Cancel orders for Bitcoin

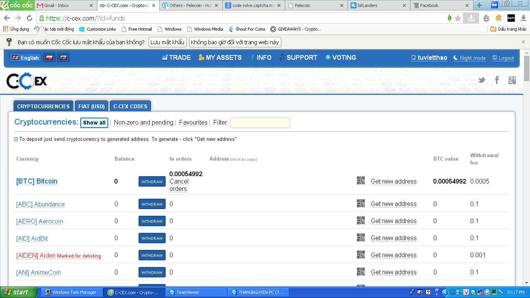pos(179,185)
